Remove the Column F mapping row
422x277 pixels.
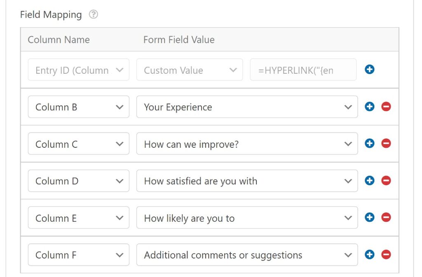[386, 255]
